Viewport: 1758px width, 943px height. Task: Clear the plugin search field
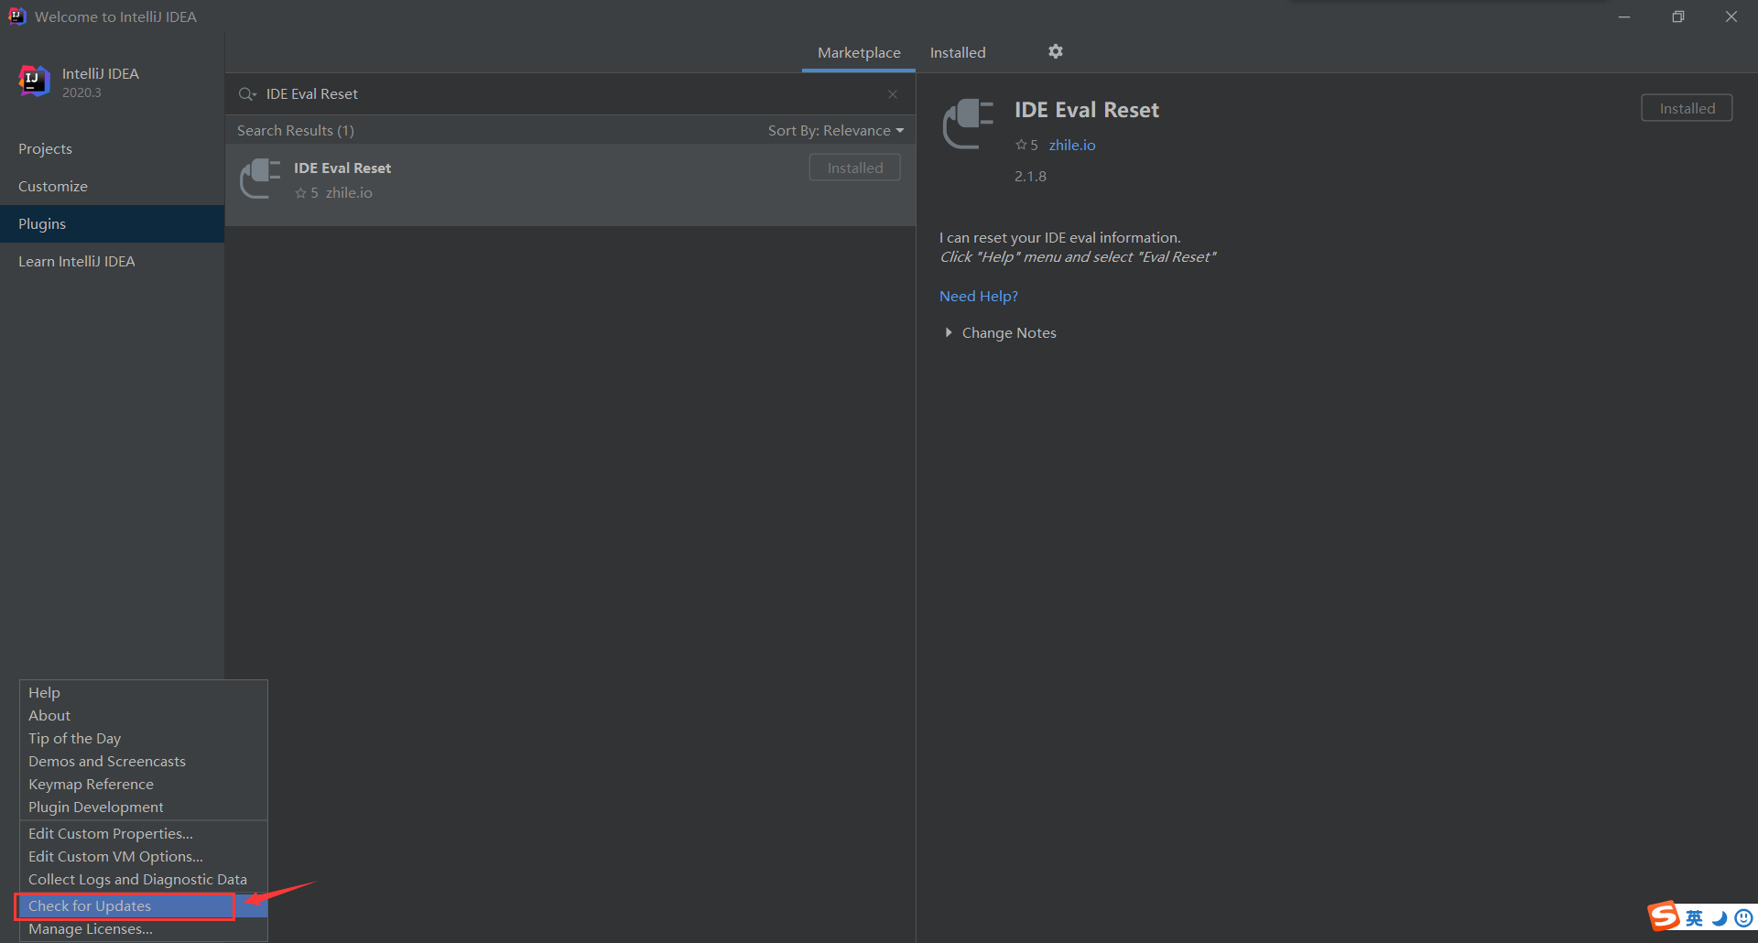click(x=893, y=94)
